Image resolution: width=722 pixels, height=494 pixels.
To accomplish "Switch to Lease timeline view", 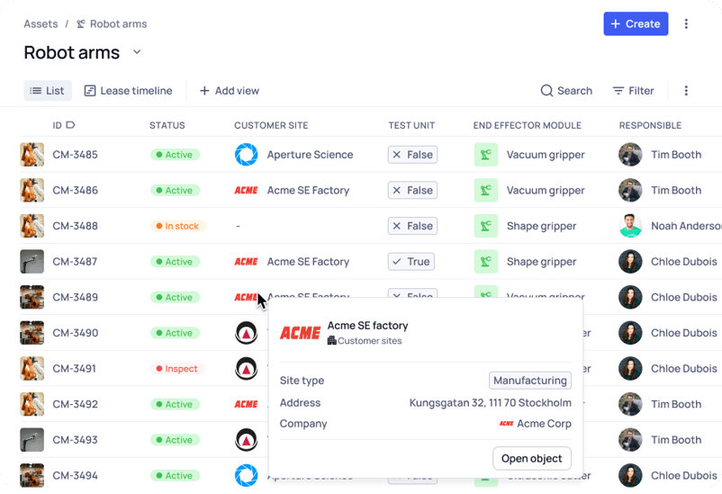I will click(x=129, y=91).
